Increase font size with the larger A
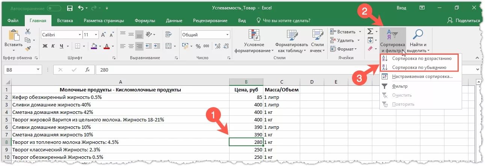The width and height of the screenshot is (485, 166). [103, 34]
